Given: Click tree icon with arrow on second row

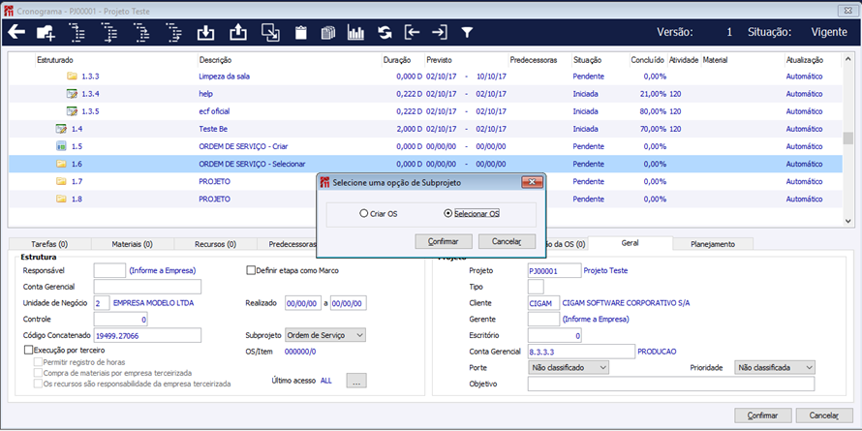Looking at the screenshot, I should tap(77, 33).
